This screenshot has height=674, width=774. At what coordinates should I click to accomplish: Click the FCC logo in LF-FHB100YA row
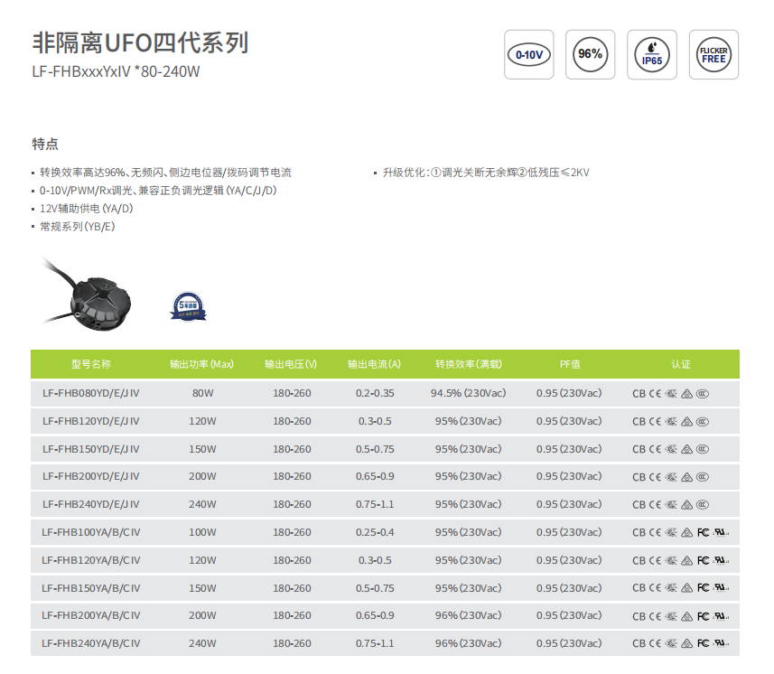pos(702,533)
